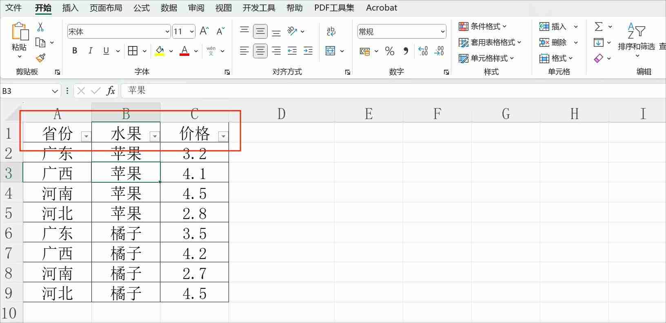Select column D header
This screenshot has width=666, height=323.
(281, 114)
